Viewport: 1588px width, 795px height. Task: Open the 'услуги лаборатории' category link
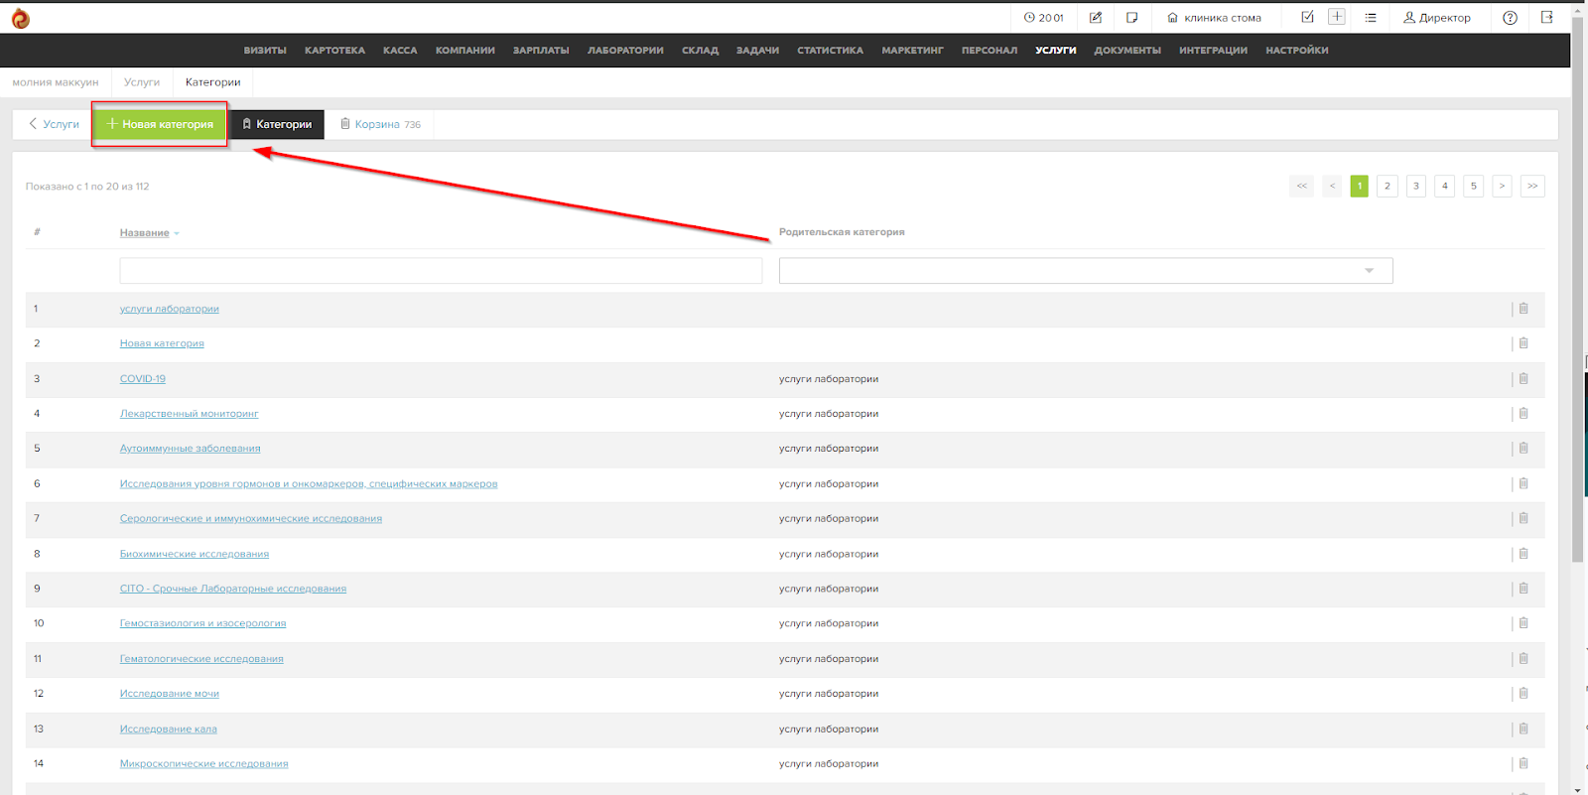pos(170,309)
